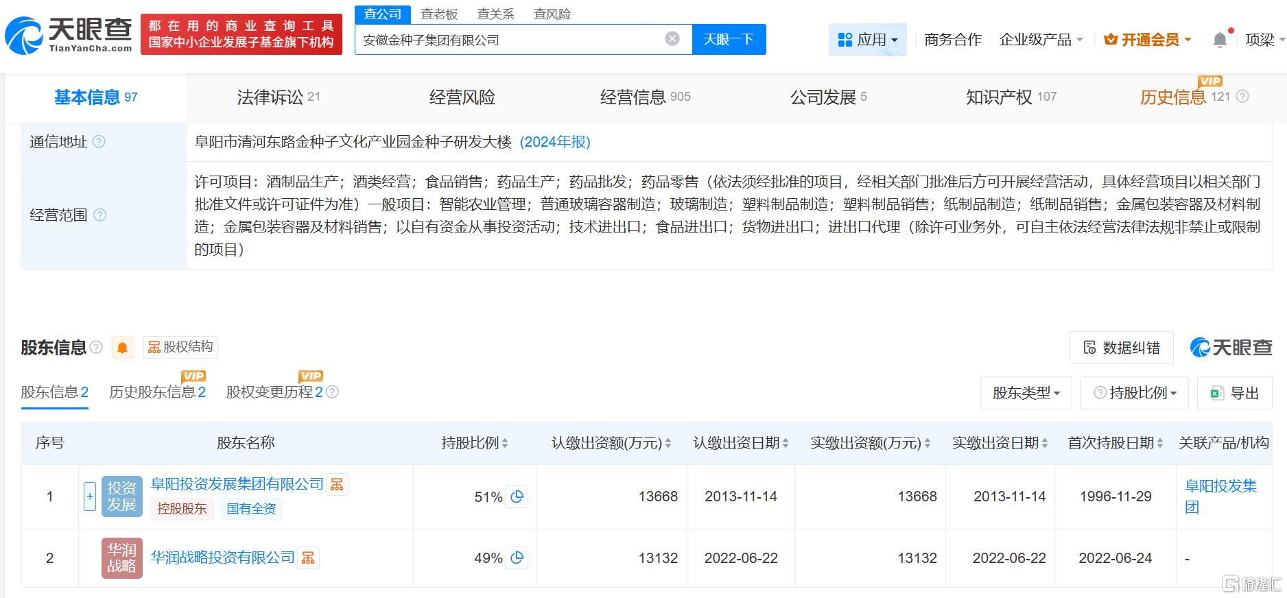This screenshot has width=1287, height=598.
Task: Select 查关系 search tab
Action: (x=495, y=14)
